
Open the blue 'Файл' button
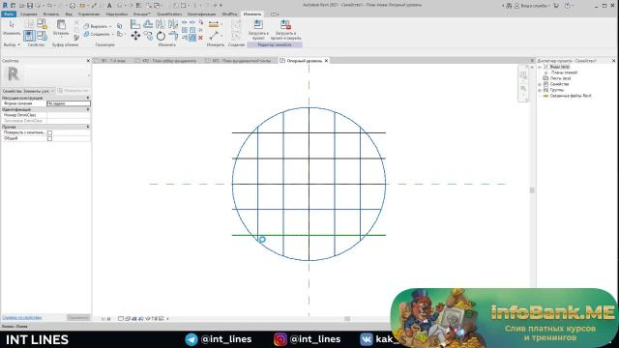[9, 14]
